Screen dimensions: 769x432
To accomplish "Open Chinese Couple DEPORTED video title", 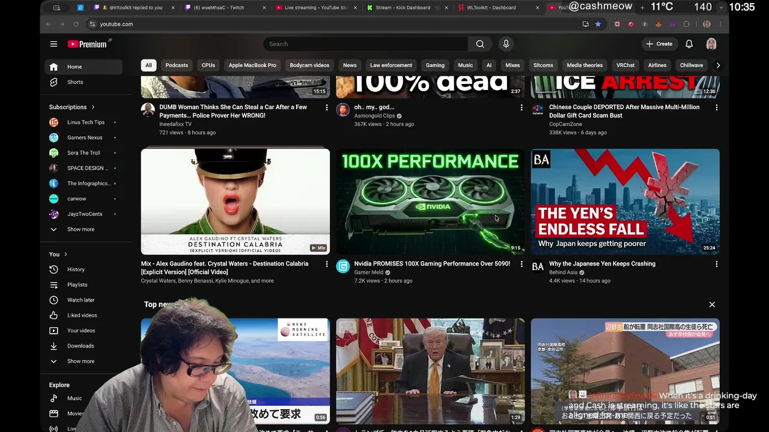I will tap(624, 112).
